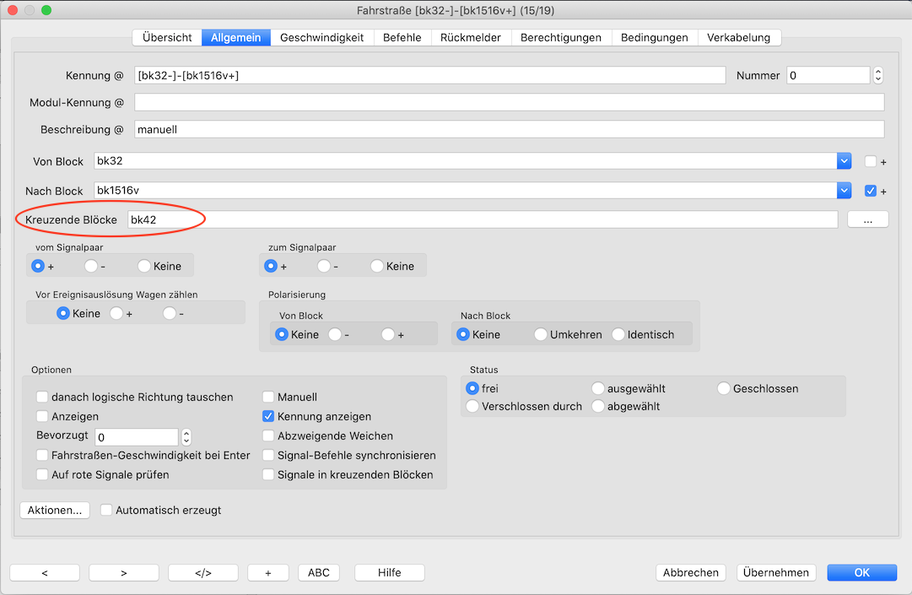Enable the Manuell checkbox
The height and width of the screenshot is (595, 912).
(x=269, y=397)
